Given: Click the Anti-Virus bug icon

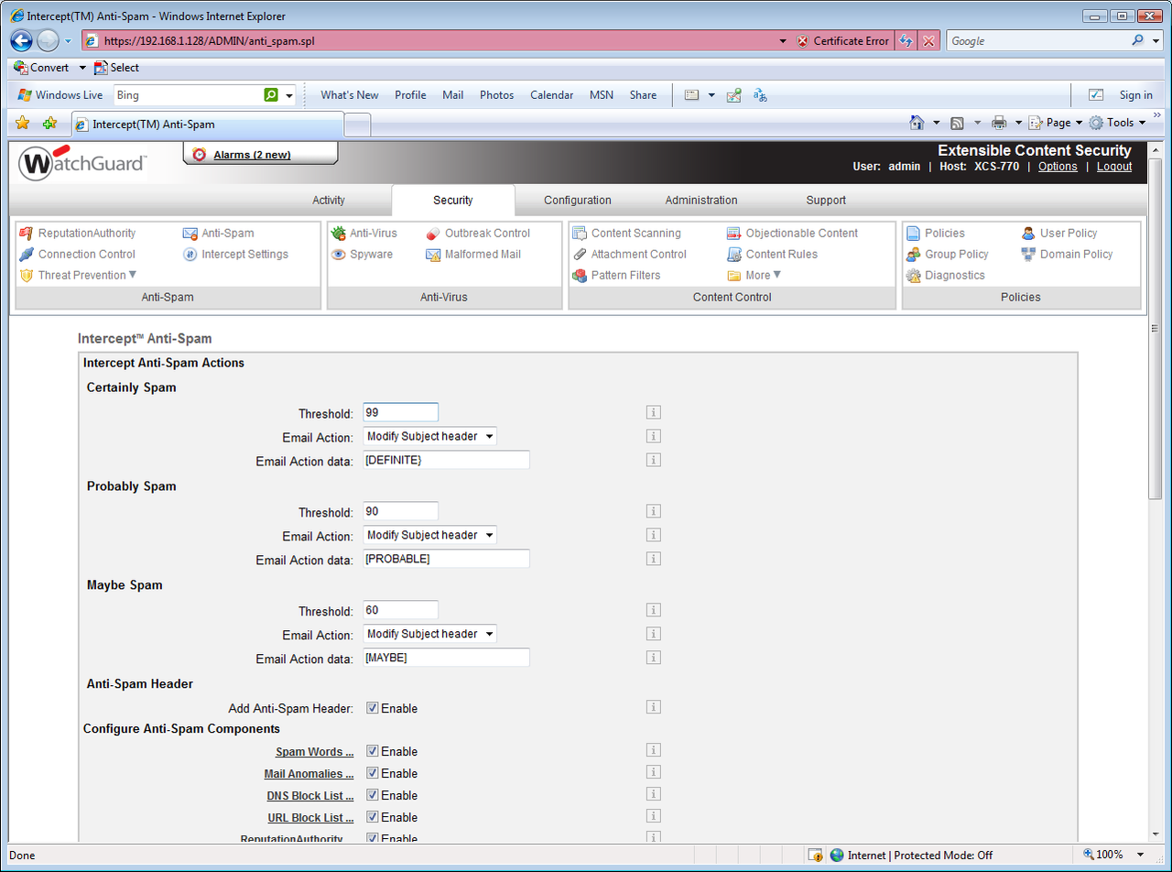Looking at the screenshot, I should (x=338, y=234).
